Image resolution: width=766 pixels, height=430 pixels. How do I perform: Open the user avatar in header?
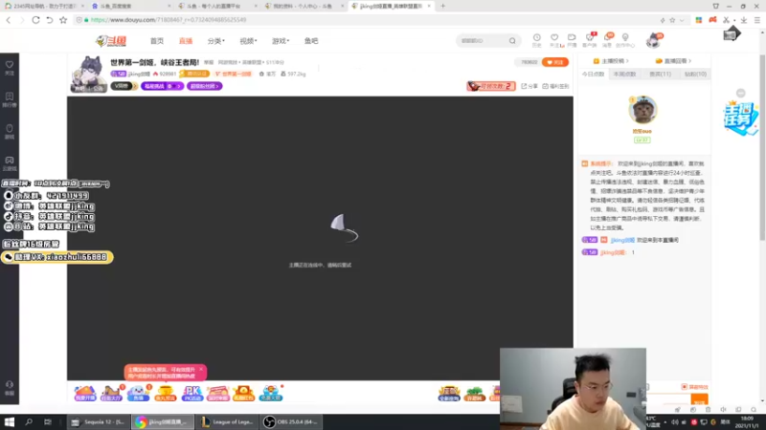653,41
